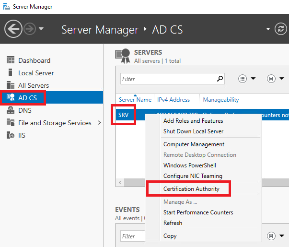Click the Servers list options icon
Screen dimensions: 289x247
coord(243,79)
